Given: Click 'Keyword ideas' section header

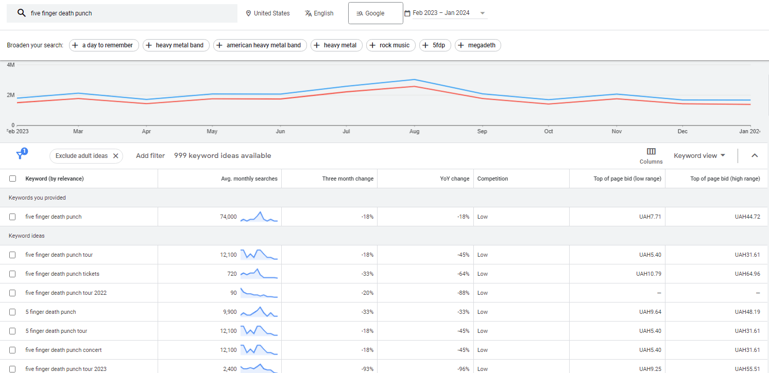Looking at the screenshot, I should click(27, 236).
